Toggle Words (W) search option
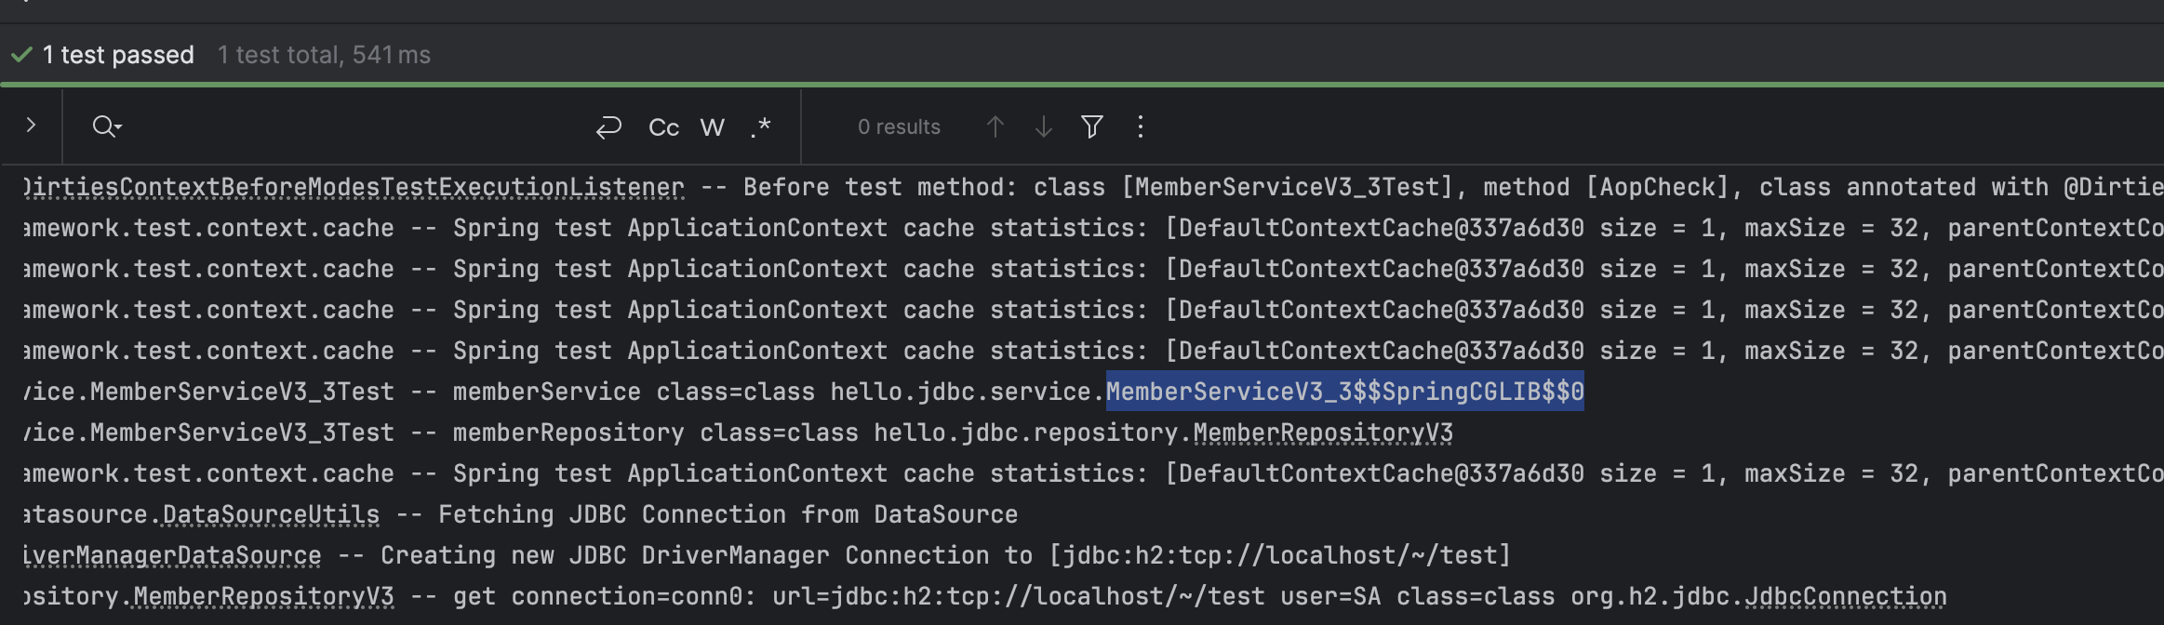This screenshot has width=2164, height=625. [713, 127]
